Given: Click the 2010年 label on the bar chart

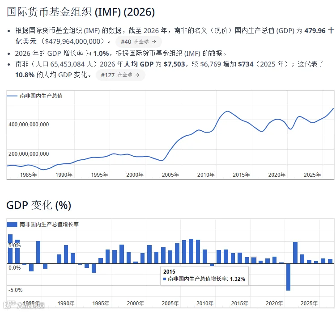Looking at the screenshot, I should click(x=205, y=303).
